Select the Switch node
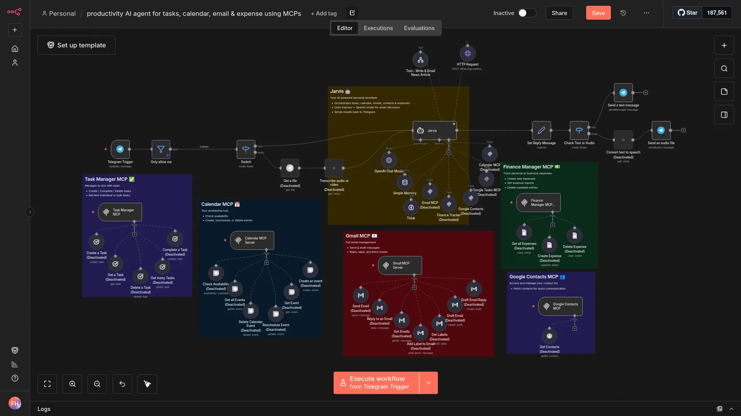Image resolution: width=741 pixels, height=416 pixels. (246, 149)
